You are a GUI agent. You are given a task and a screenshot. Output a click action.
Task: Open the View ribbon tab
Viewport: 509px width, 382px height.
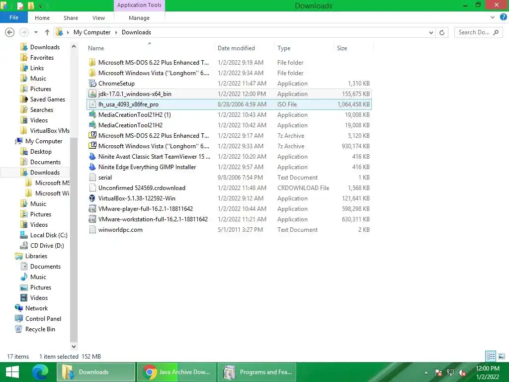(98, 18)
